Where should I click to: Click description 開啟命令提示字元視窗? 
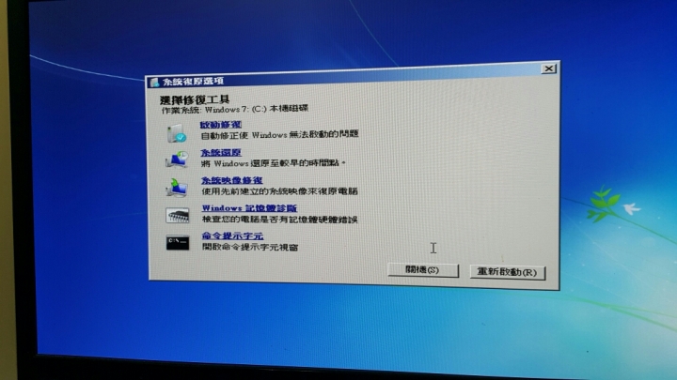pyautogui.click(x=250, y=248)
